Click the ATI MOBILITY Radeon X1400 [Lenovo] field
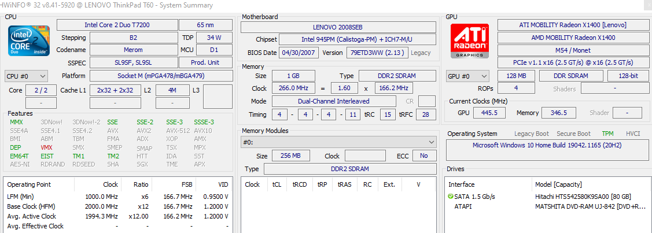The height and width of the screenshot is (233, 652). click(573, 25)
